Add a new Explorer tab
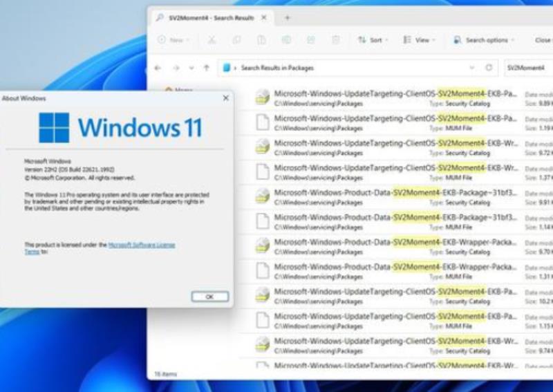Viewport: 553px width, 392px height. (288, 18)
